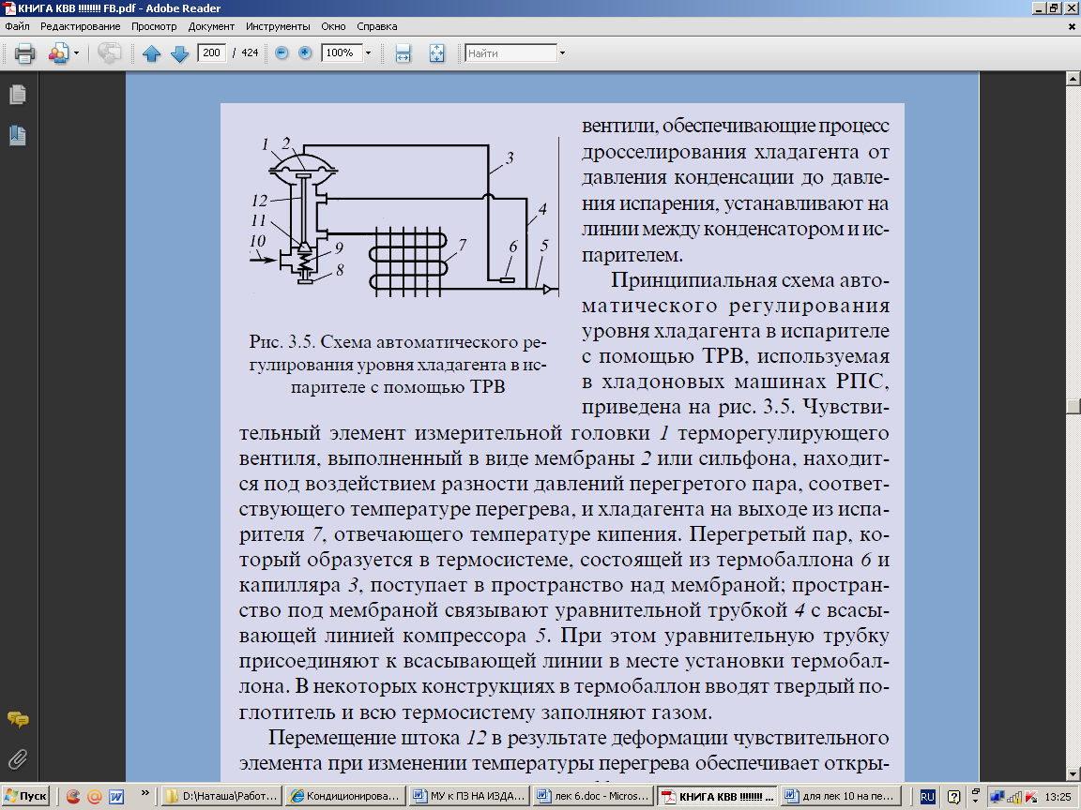Open the Редактирование menu
Image resolution: width=1081 pixels, height=810 pixels.
[x=80, y=26]
